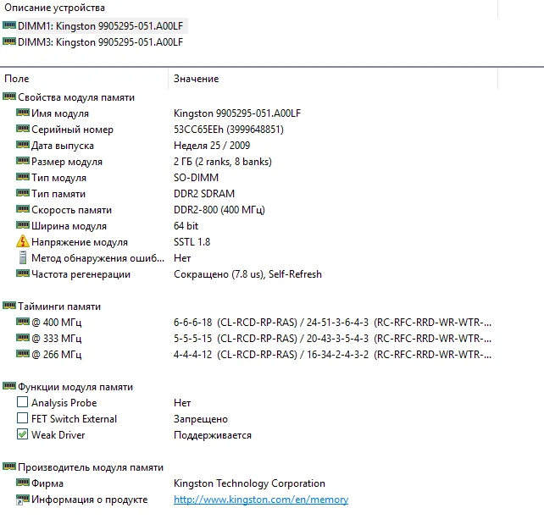Select the Тайминги памяти section header

(59, 306)
